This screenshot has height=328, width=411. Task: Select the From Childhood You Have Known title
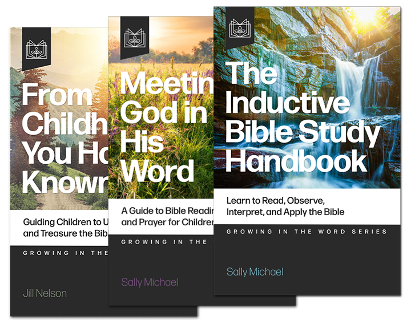pyautogui.click(x=65, y=138)
